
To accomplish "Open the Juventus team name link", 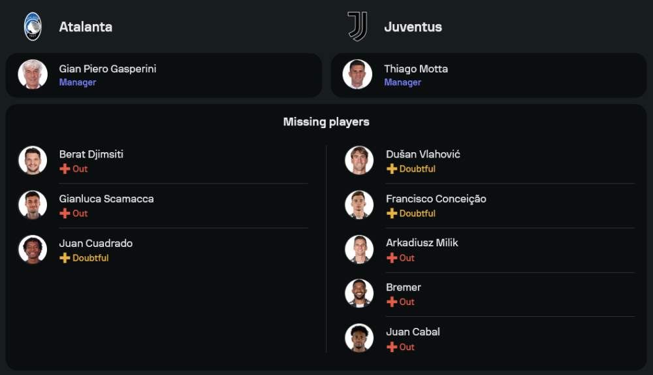I will 413,27.
